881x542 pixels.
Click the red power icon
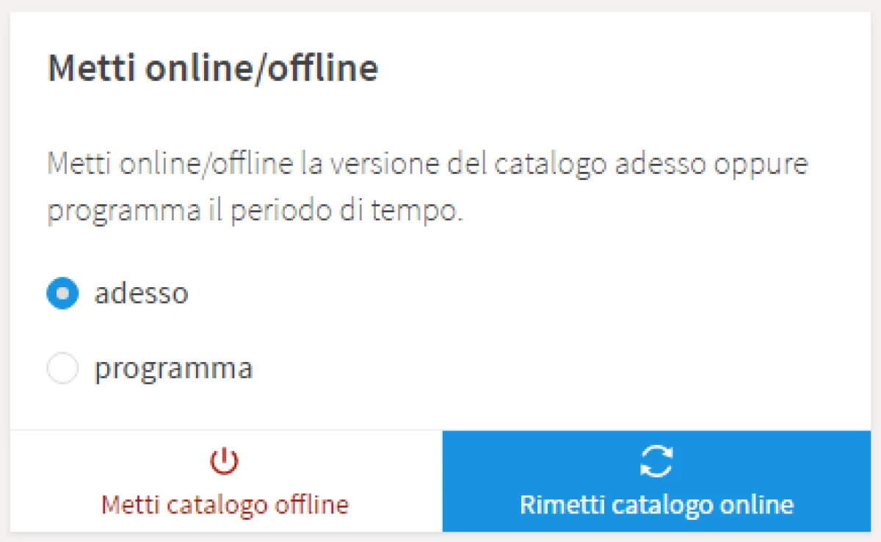point(225,462)
